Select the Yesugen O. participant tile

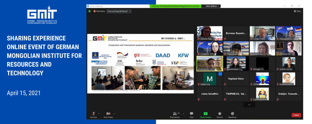point(262,64)
